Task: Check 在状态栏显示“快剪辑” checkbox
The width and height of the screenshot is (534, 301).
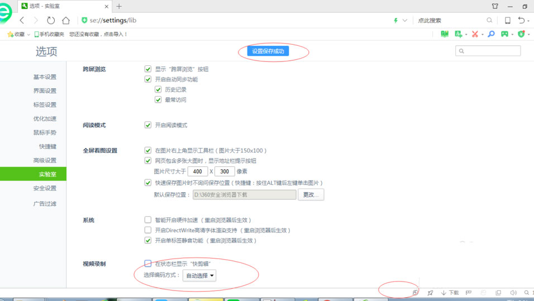Action: 148,263
